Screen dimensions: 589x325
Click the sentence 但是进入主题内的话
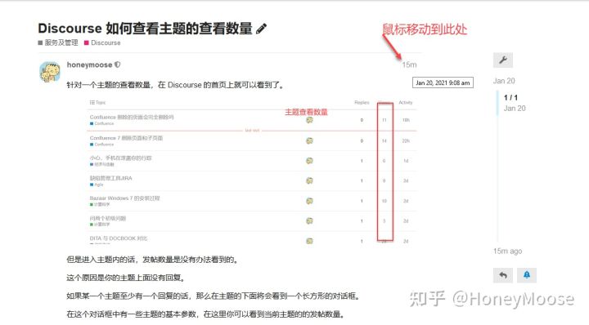coord(152,260)
